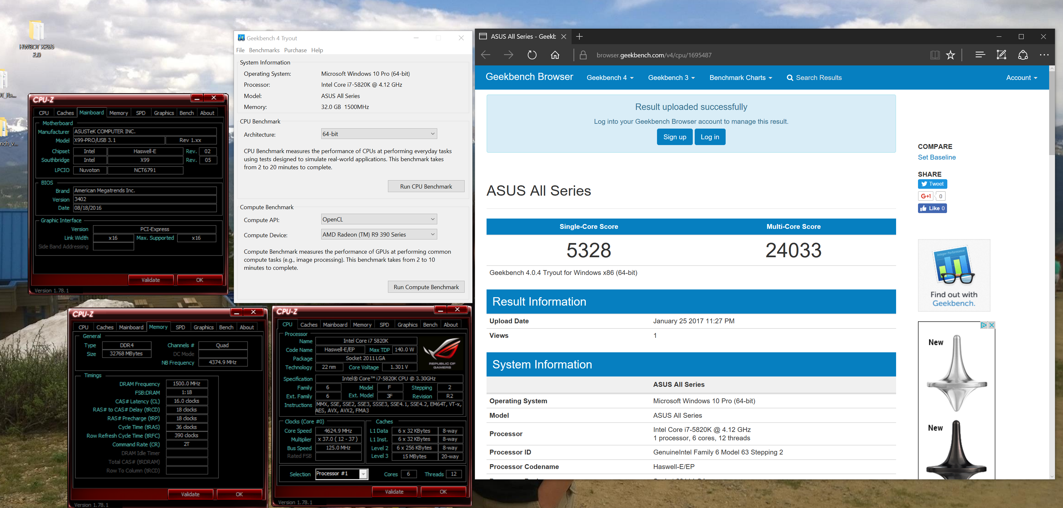Click the share icon in Edge toolbar
Screen dimensions: 1063x508
click(x=1023, y=55)
